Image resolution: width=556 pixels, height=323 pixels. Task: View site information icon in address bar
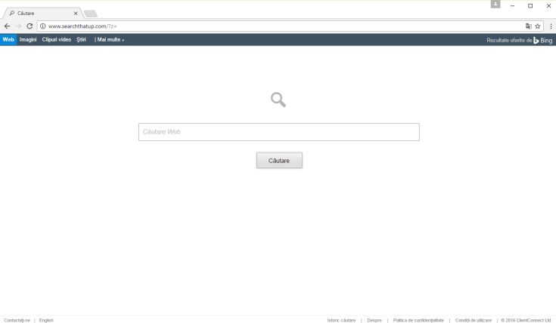[x=42, y=26]
